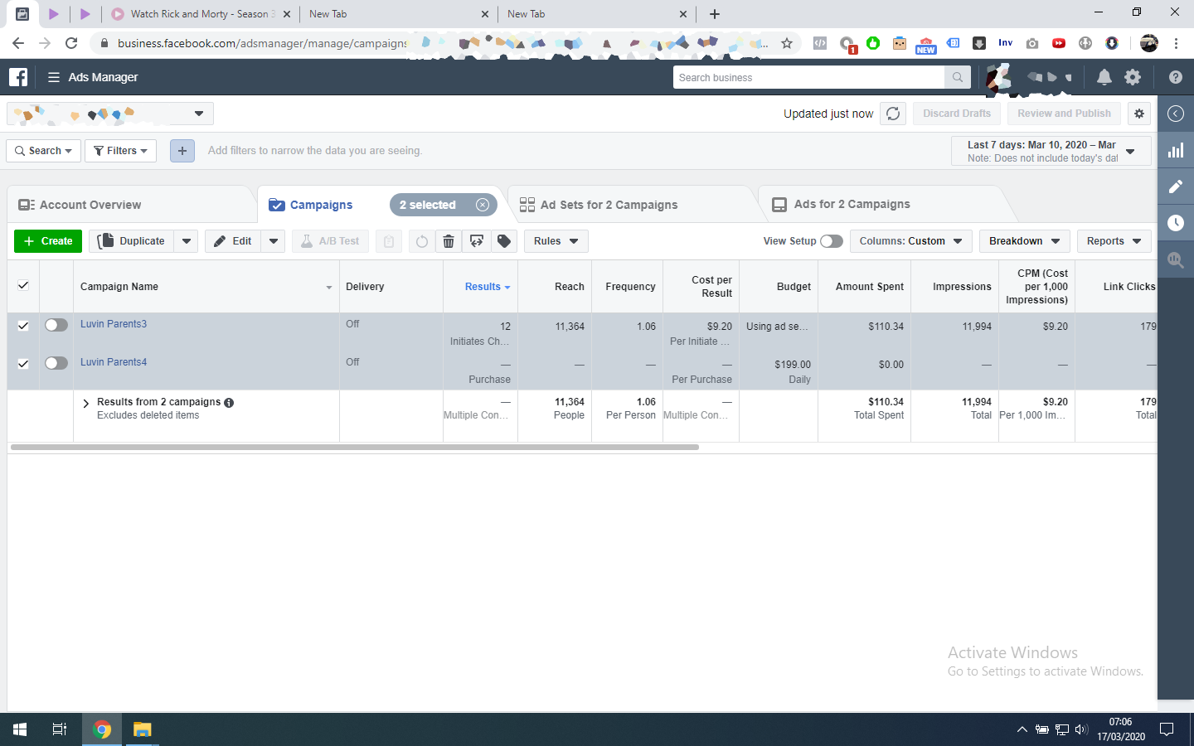This screenshot has width=1194, height=746.
Task: Open the Windows notification center
Action: (x=1167, y=729)
